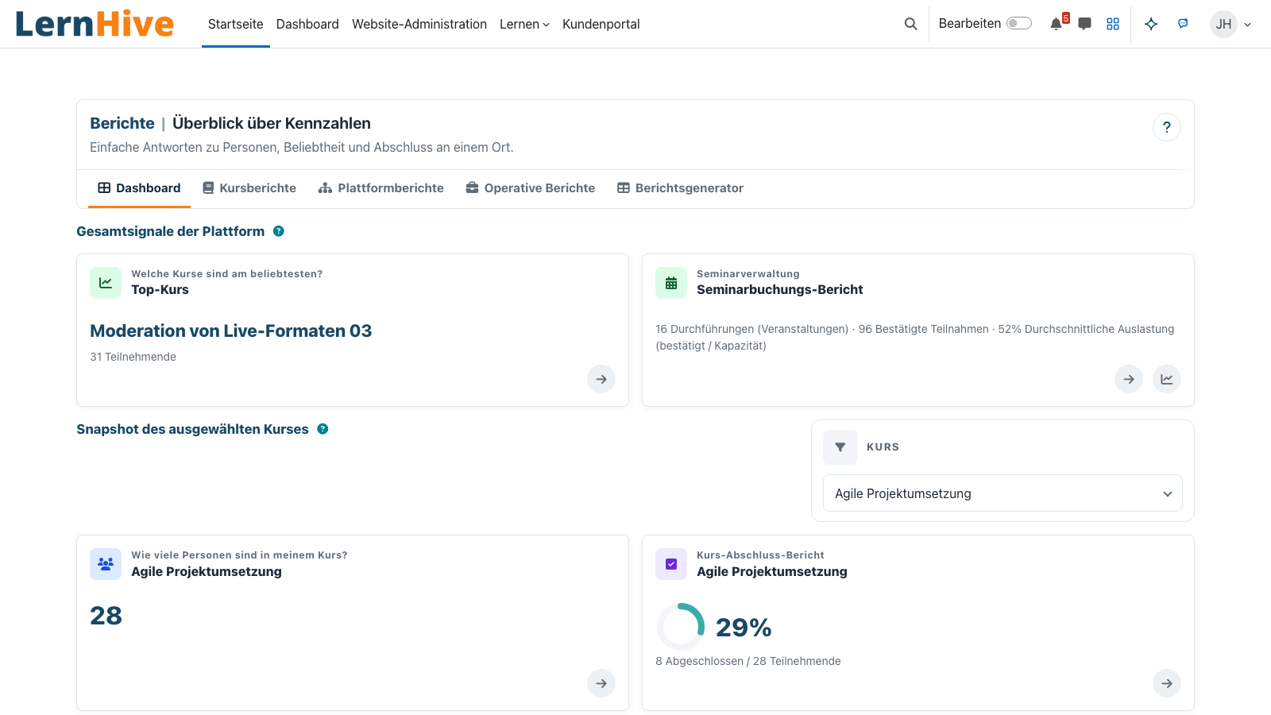Image resolution: width=1271 pixels, height=715 pixels.
Task: Click 'Welche Kurse sind am beliebtesten?' label
Action: tap(227, 274)
